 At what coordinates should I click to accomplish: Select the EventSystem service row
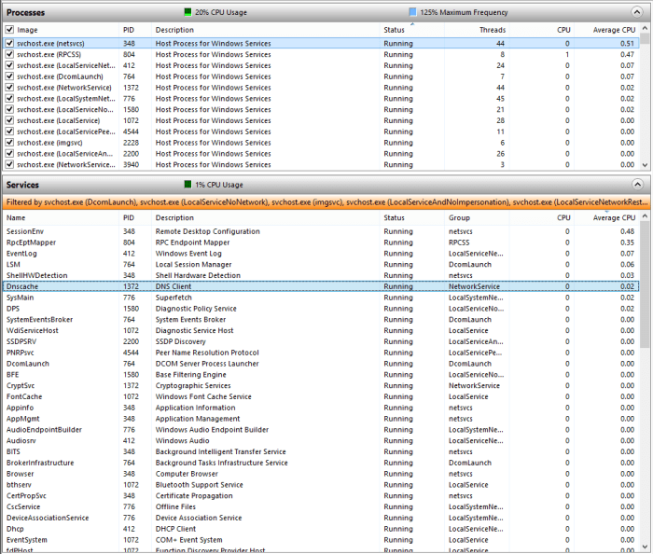click(x=321, y=540)
